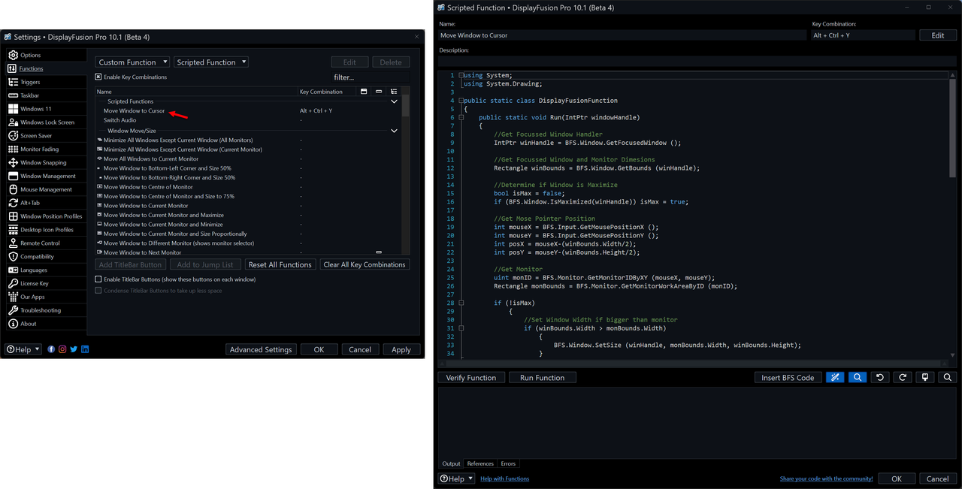The height and width of the screenshot is (489, 962).
Task: Click Insert BFS Code button
Action: tap(788, 377)
